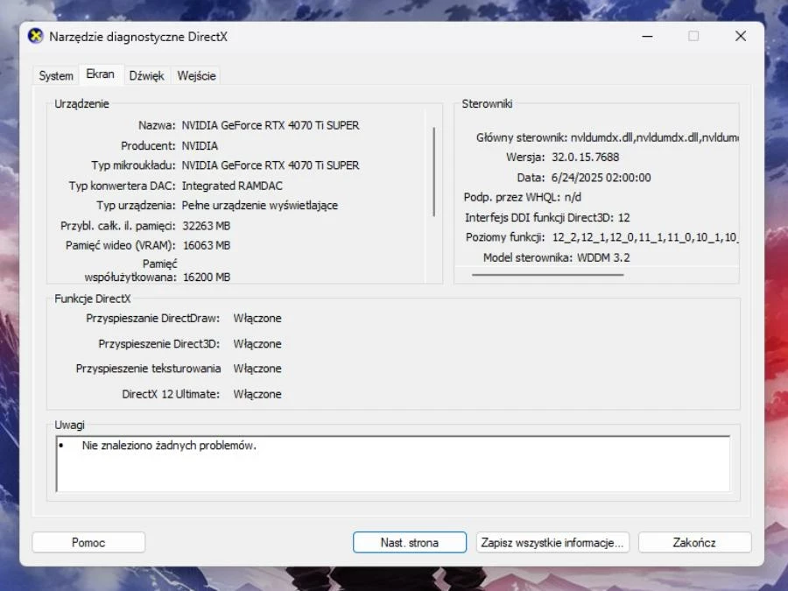Exit using the Zakończ button
The height and width of the screenshot is (591, 788).
[x=694, y=543]
